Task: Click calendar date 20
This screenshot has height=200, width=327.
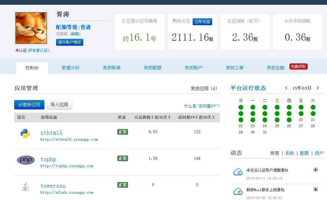Action: point(301,120)
